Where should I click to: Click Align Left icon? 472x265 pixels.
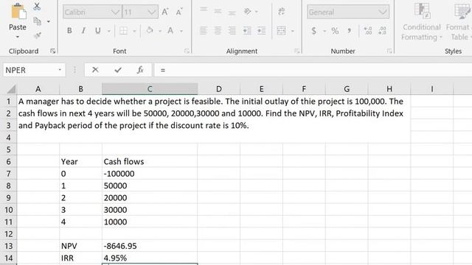(204, 31)
